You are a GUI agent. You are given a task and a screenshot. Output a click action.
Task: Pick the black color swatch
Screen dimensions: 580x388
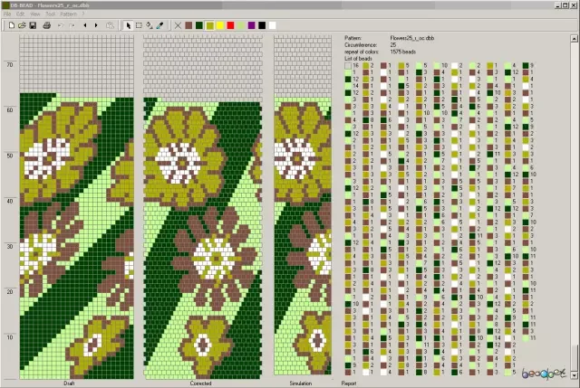(x=262, y=25)
